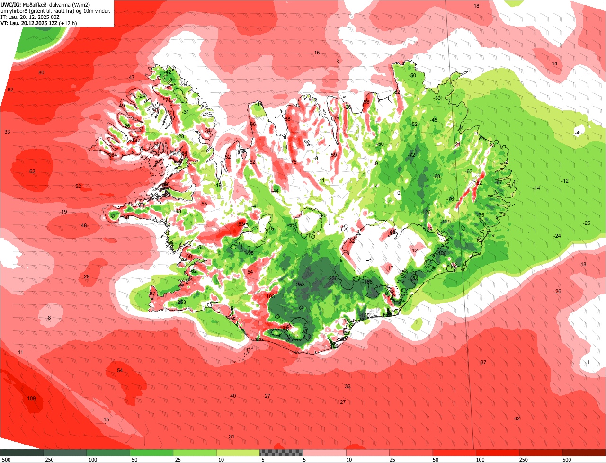
Task: Click the 'IT: Lau. 20. 12. 2025 00Z' line
Action: [30, 17]
